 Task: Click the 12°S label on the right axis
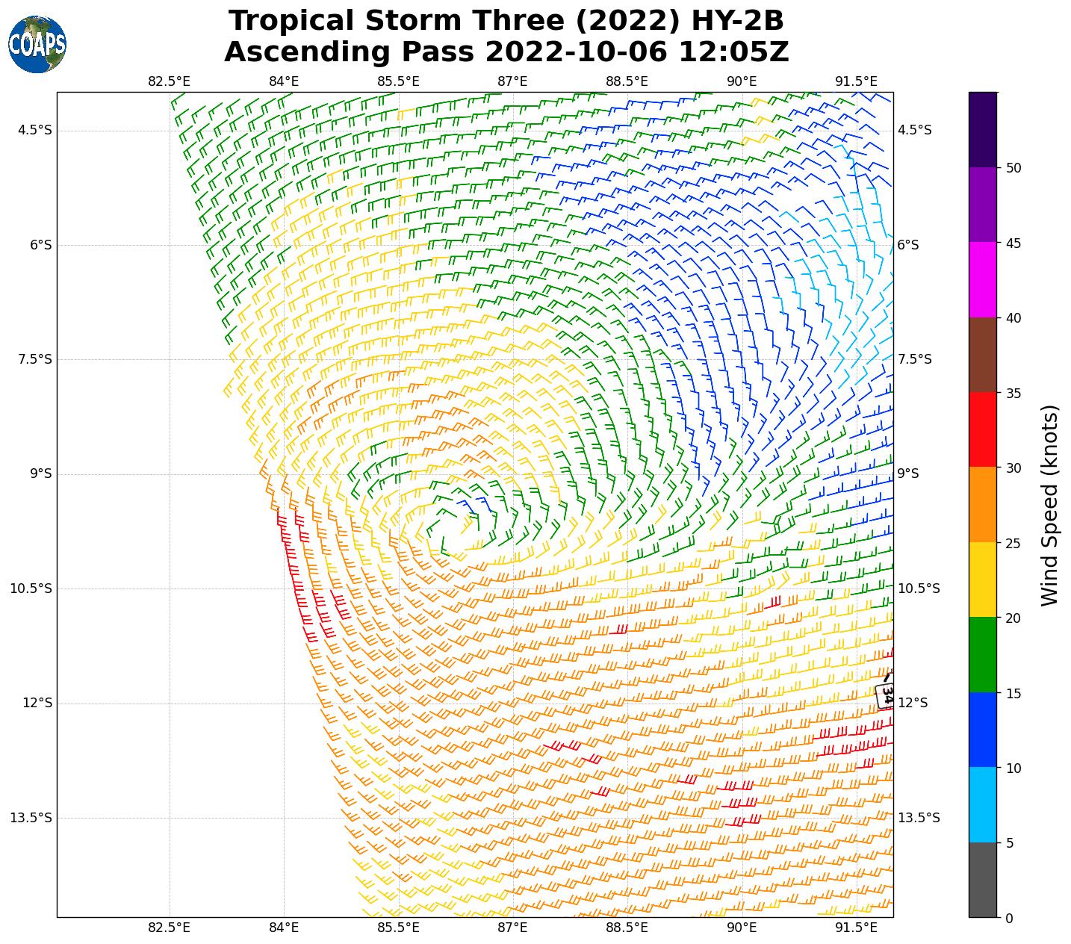point(912,703)
